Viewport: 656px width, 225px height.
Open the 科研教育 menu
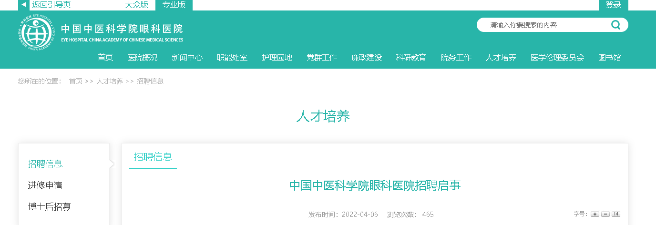[x=411, y=58]
